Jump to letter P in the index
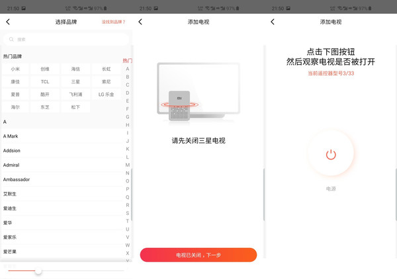Image resolution: width=397 pixels, height=279 pixels. 127,189
